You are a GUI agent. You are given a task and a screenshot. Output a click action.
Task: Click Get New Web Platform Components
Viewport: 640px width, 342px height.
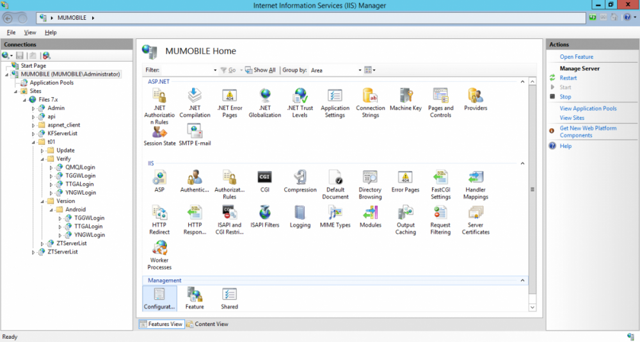(x=588, y=131)
